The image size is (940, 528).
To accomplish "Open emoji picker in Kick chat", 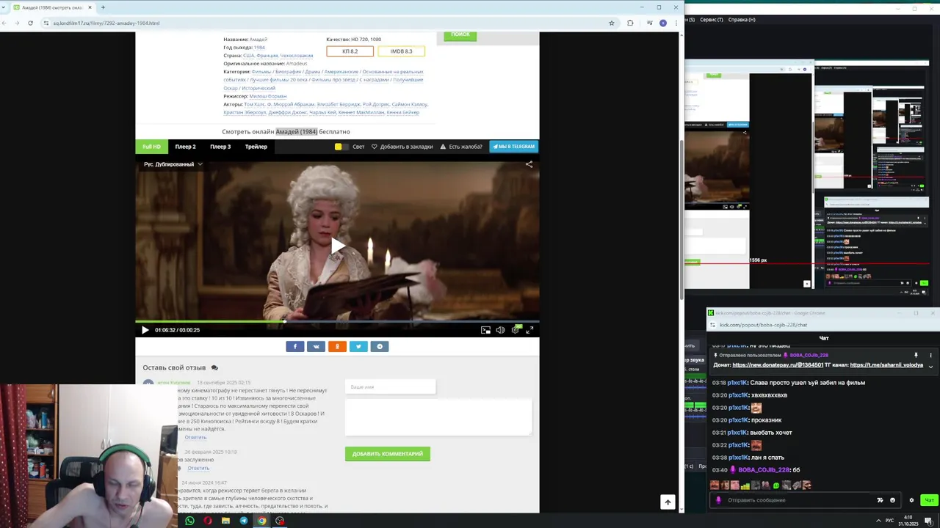I will coord(892,500).
